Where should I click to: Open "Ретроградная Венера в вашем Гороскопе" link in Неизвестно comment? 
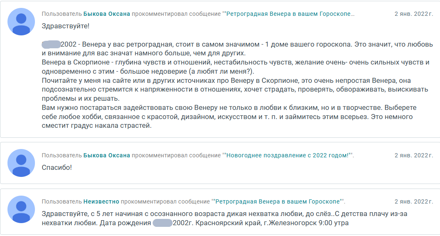[277, 201]
